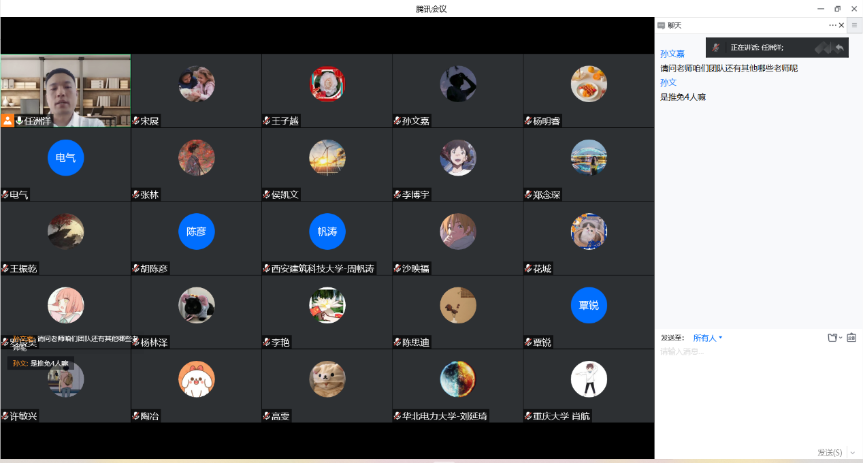Image resolution: width=863 pixels, height=463 pixels.
Task: Click the blue 电气 avatar circle
Action: coord(65,158)
